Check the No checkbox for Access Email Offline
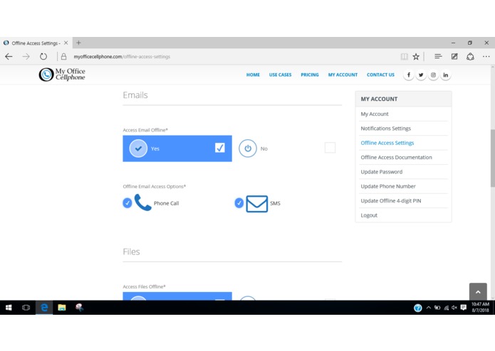Viewport: 495px width, 351px height. (330, 148)
